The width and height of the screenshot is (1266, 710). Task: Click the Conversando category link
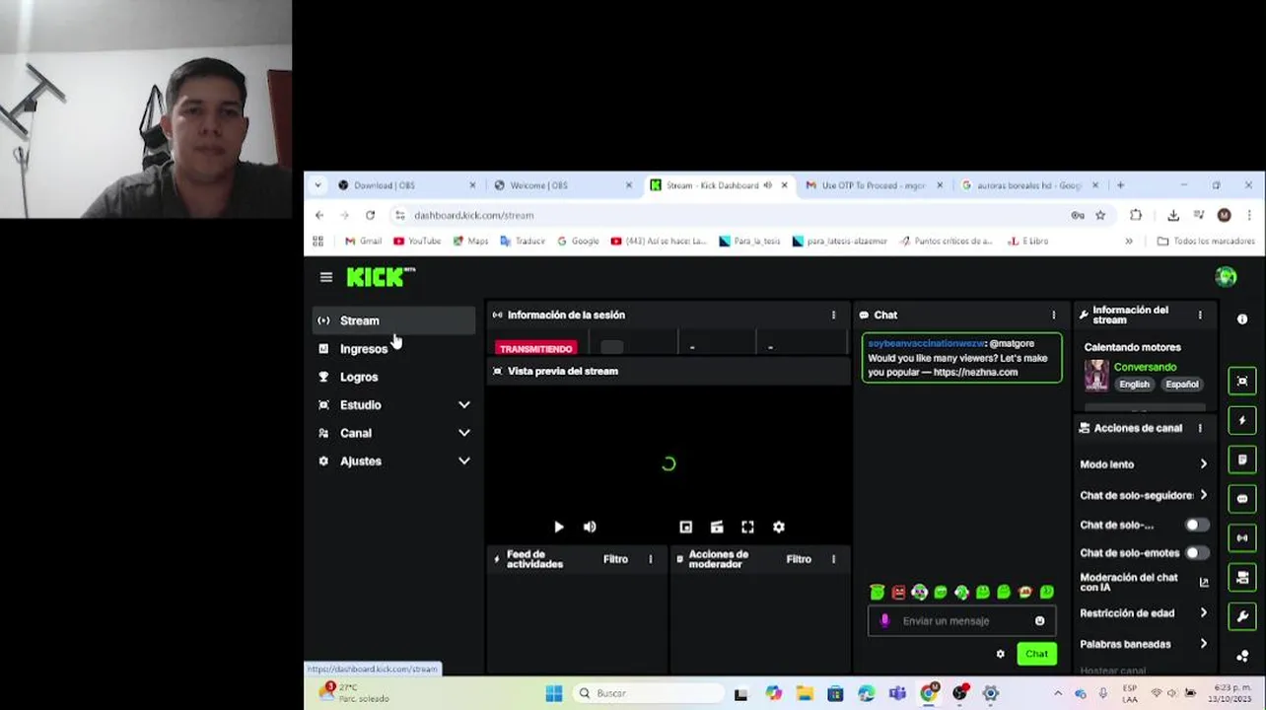tap(1145, 367)
